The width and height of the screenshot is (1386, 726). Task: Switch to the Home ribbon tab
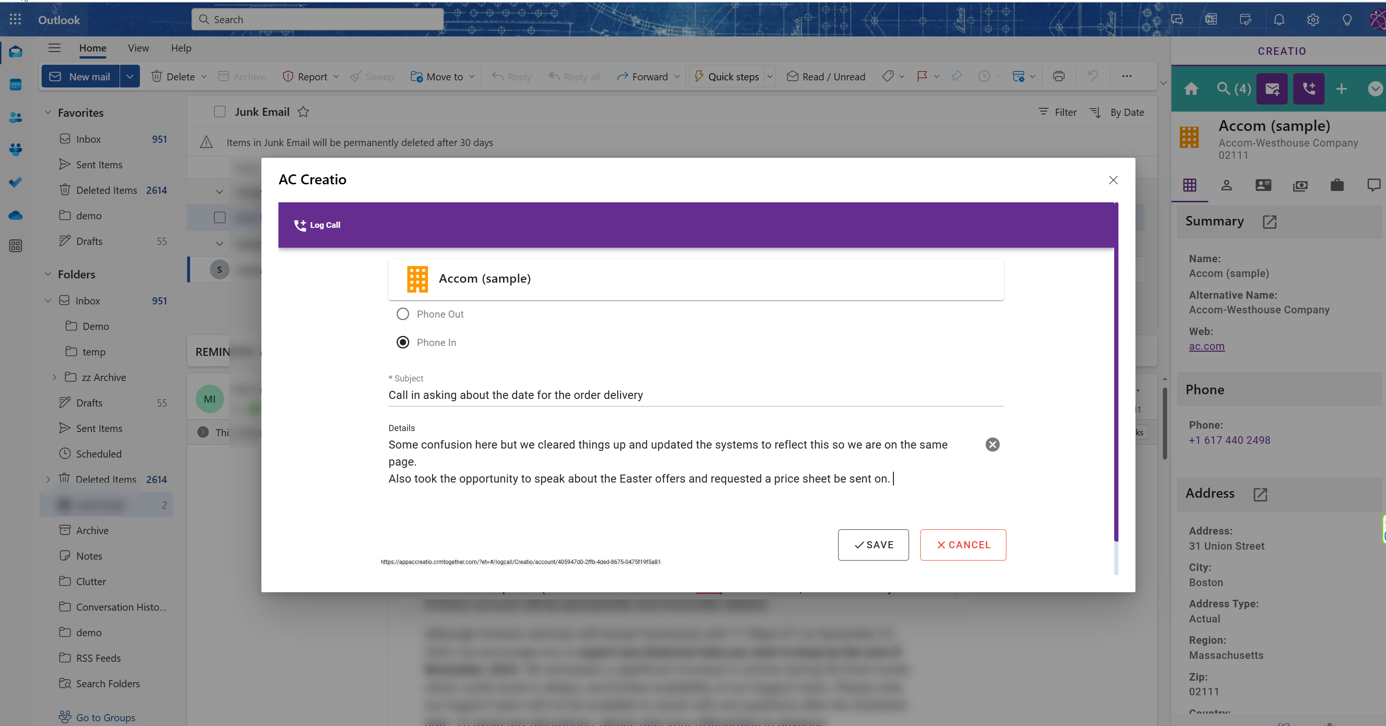93,48
